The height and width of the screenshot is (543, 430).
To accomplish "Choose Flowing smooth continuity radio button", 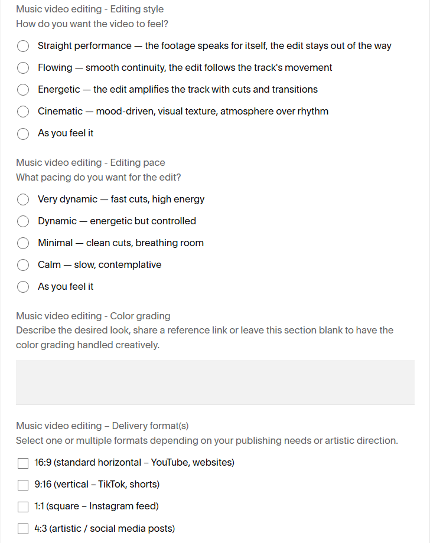I will coord(23,68).
